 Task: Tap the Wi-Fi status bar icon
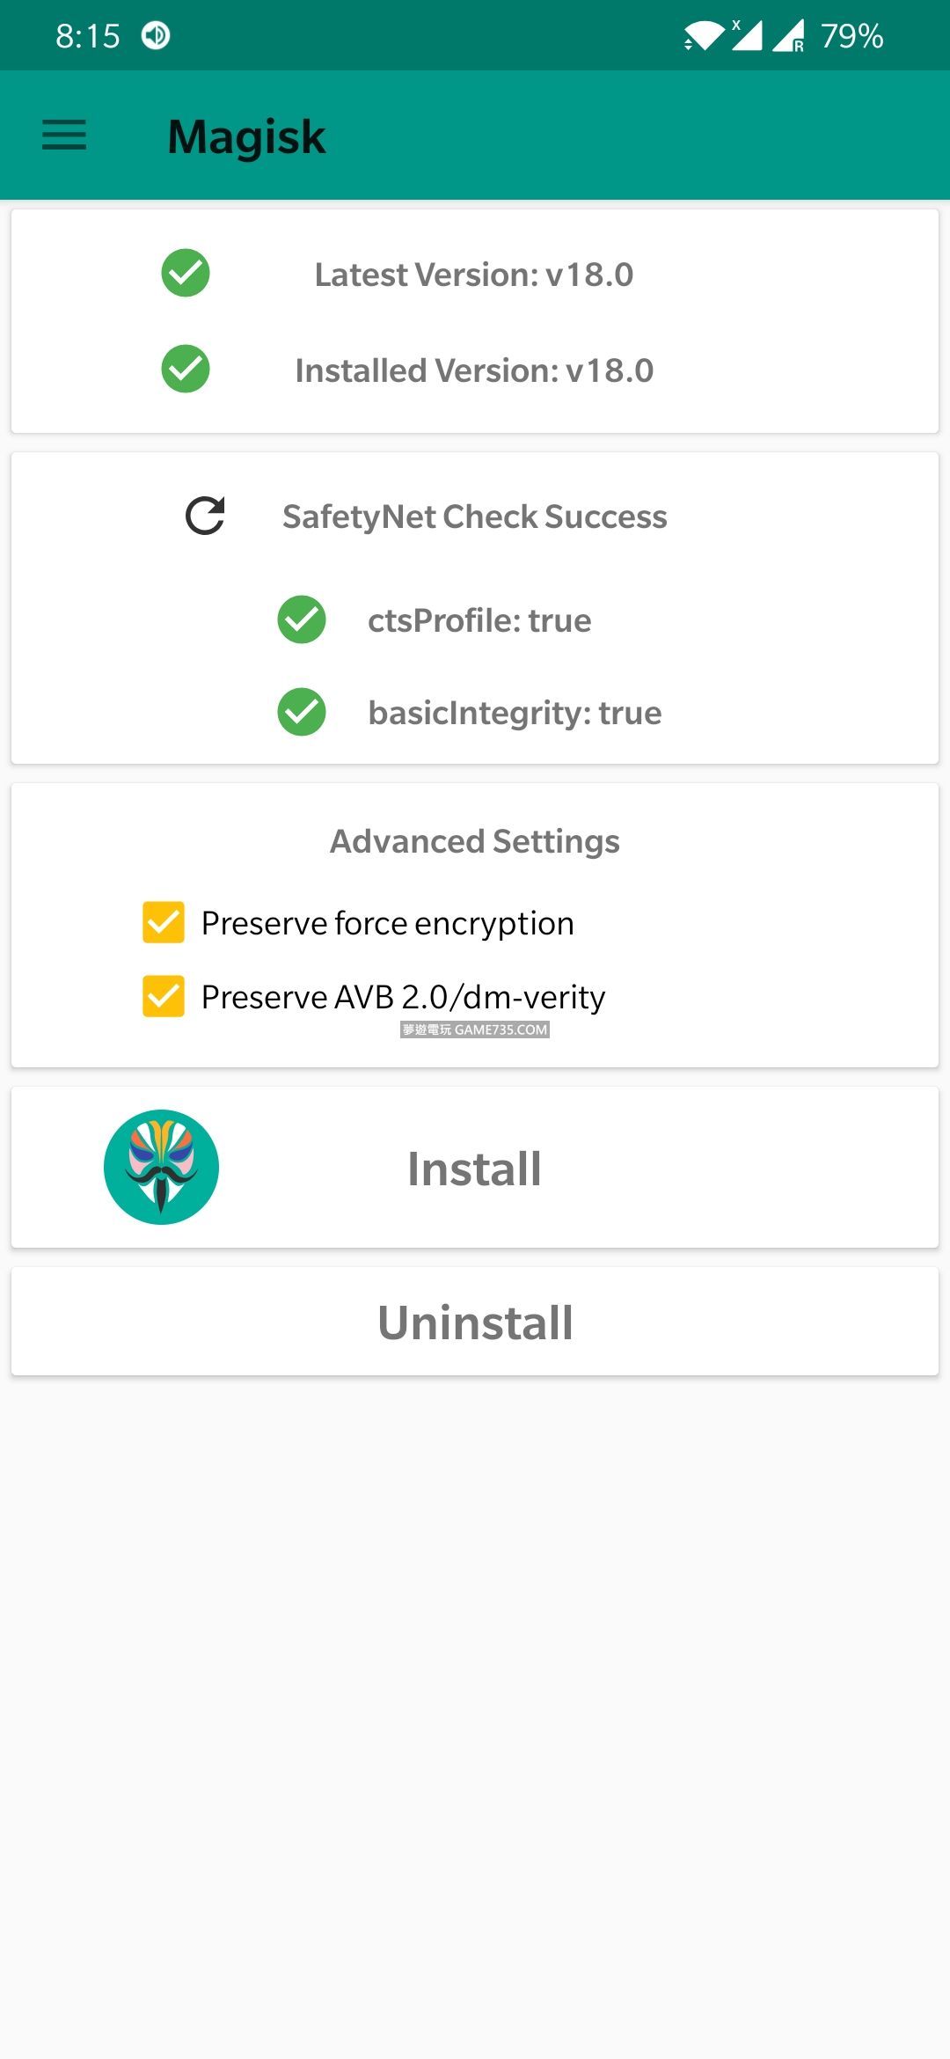pos(704,36)
